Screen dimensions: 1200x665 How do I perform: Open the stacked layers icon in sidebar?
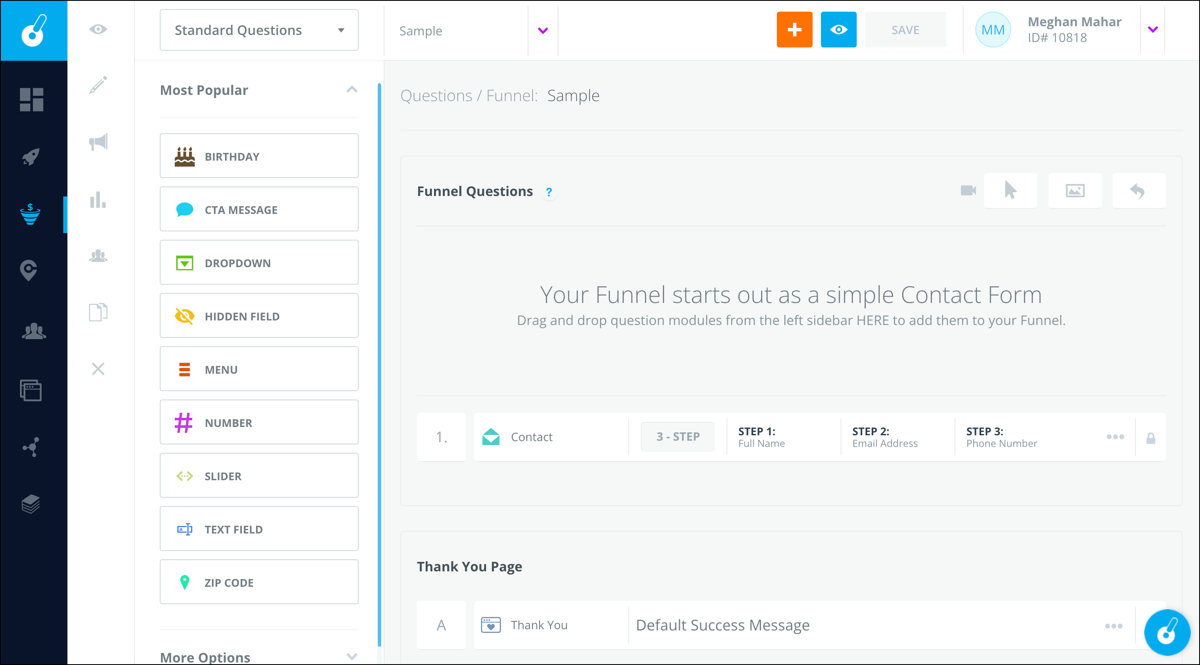pyautogui.click(x=31, y=504)
